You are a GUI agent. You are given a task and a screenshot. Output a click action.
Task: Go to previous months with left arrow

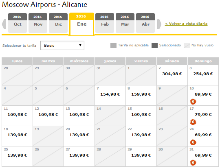4,24
